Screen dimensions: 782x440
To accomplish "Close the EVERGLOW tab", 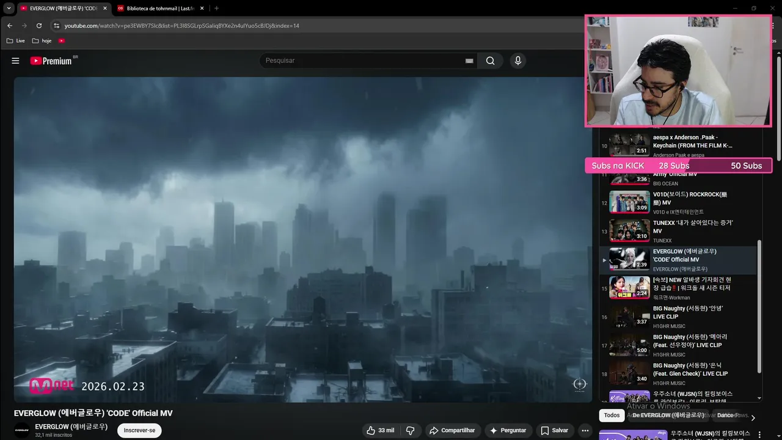I will click(x=104, y=9).
